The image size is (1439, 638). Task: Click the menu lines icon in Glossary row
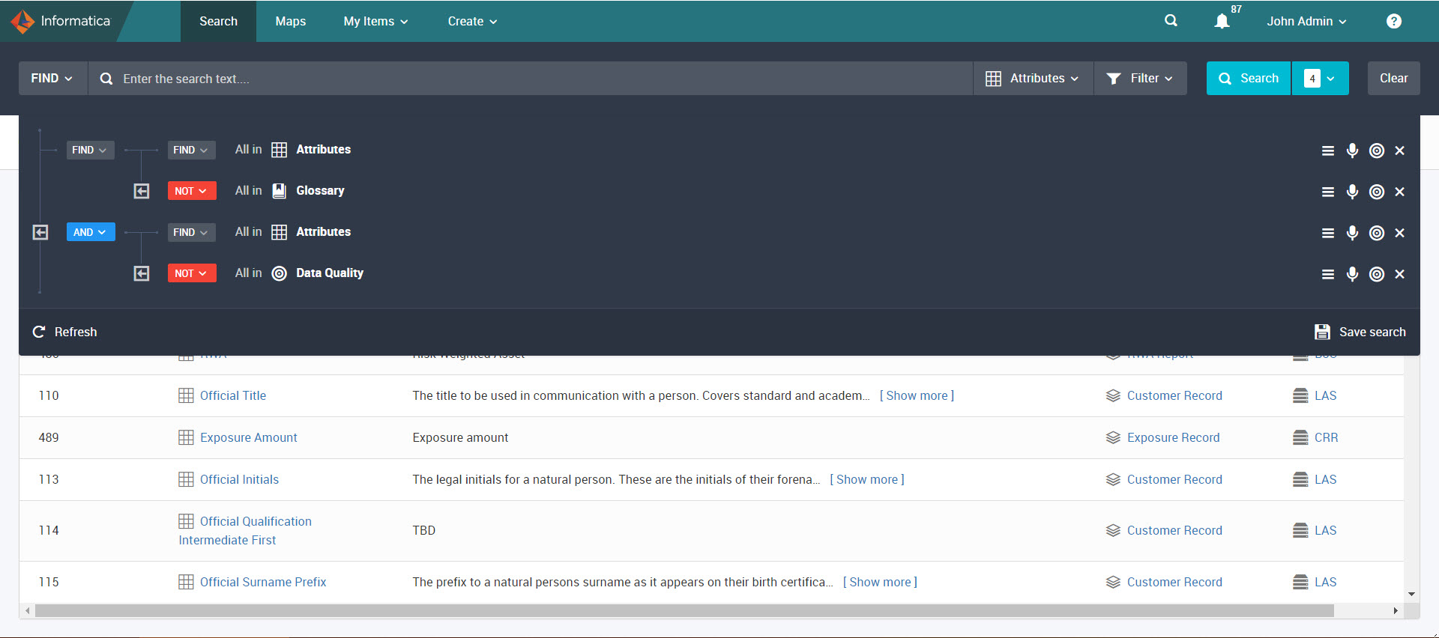[1328, 192]
